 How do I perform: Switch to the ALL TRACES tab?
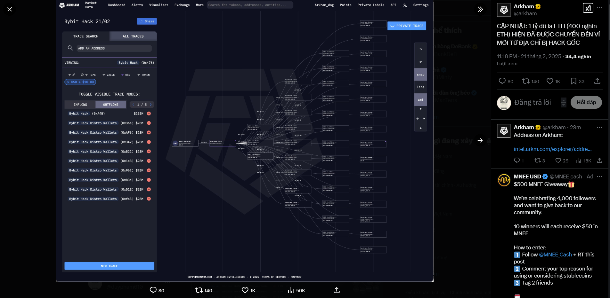coord(133,36)
